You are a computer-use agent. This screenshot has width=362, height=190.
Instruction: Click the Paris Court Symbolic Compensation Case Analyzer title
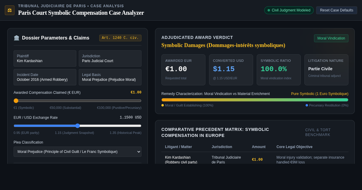[81, 13]
